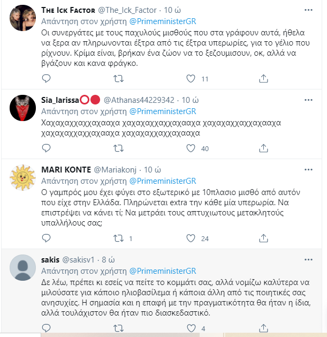Reply to Sia_larissa's tweet
This screenshot has height=337, width=327.
[47, 149]
